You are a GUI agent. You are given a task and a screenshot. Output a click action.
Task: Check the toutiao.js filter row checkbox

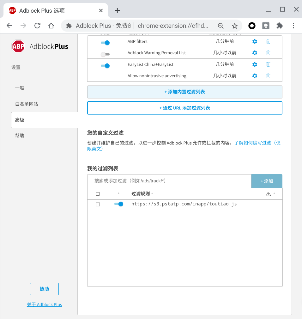(98, 204)
